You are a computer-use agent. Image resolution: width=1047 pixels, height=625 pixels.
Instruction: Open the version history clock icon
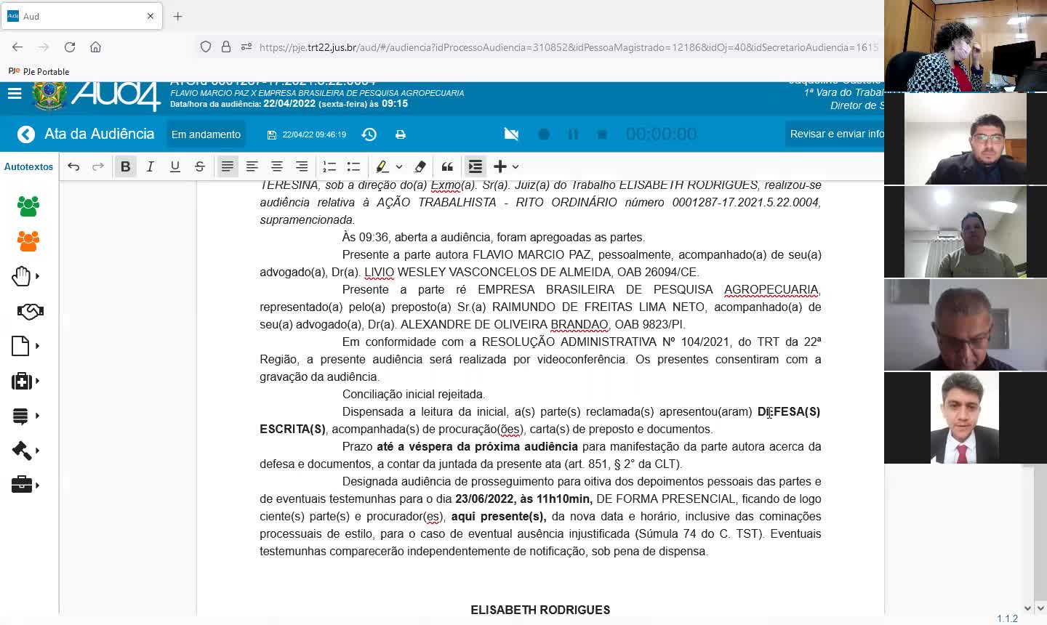point(369,134)
